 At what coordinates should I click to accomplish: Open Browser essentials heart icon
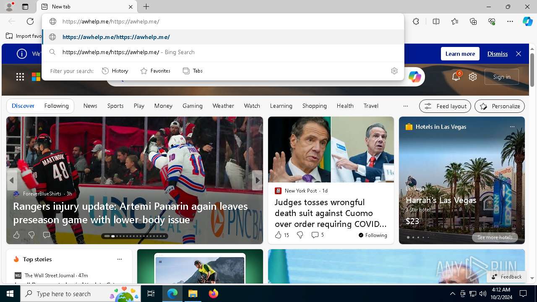coord(492,21)
